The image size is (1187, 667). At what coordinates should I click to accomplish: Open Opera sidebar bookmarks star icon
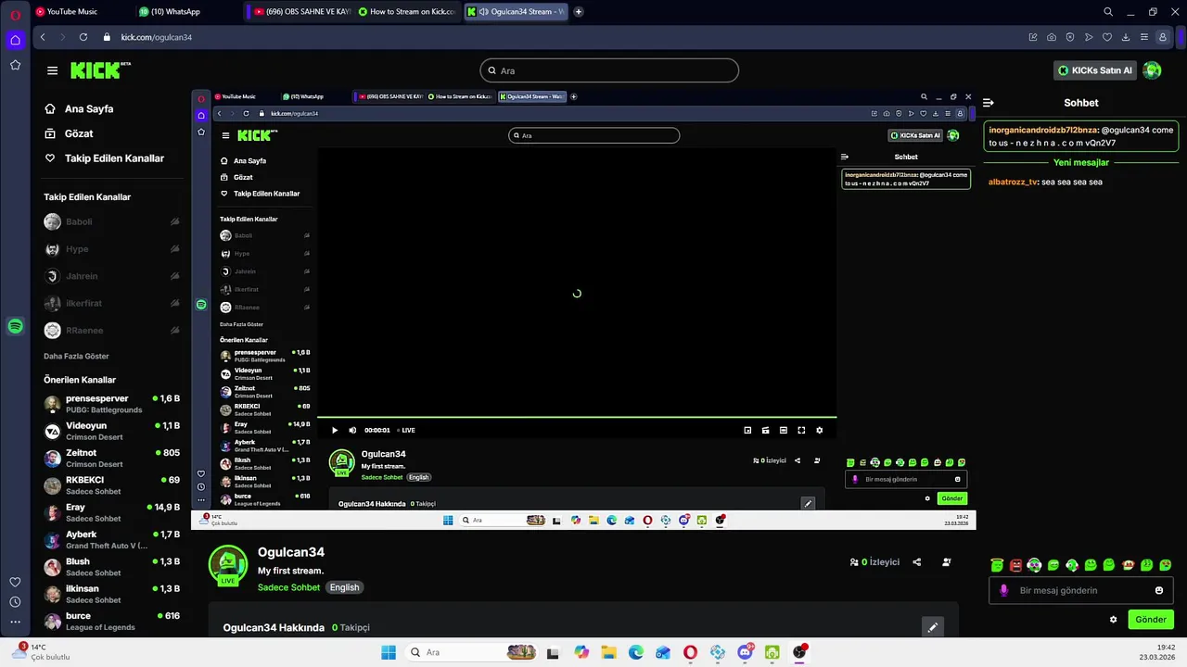click(x=16, y=65)
